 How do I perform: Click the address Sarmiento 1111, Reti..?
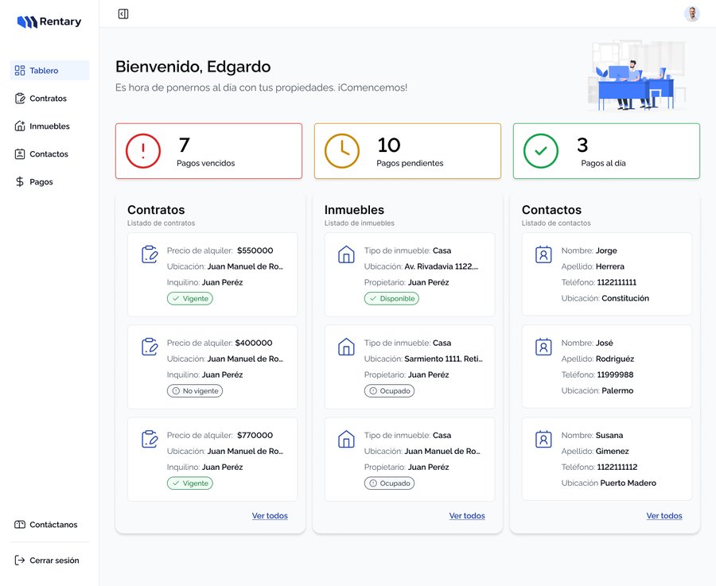click(443, 359)
